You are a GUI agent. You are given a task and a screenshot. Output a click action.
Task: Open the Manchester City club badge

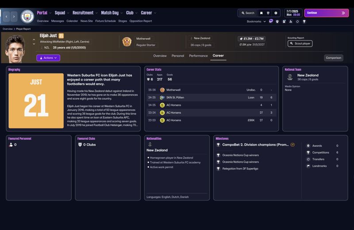[x=27, y=16]
